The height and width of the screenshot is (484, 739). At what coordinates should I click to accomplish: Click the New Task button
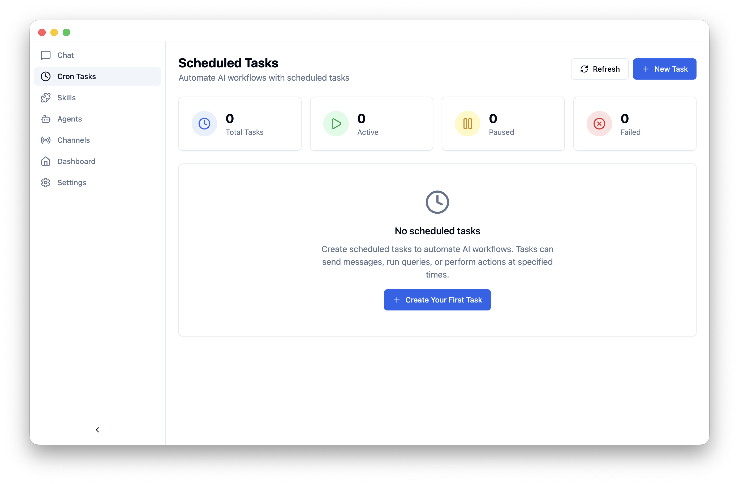point(664,69)
